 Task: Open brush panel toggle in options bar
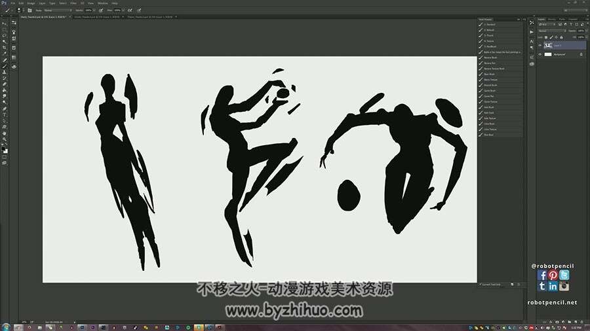[29, 10]
